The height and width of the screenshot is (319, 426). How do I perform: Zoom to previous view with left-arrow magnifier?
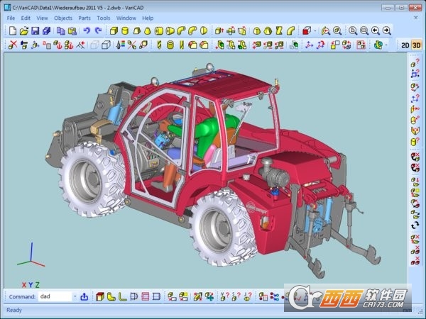376,30
